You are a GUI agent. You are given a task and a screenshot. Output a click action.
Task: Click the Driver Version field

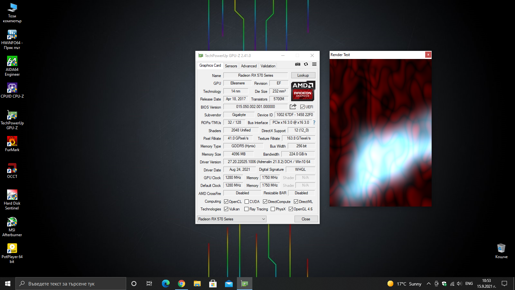click(x=269, y=162)
